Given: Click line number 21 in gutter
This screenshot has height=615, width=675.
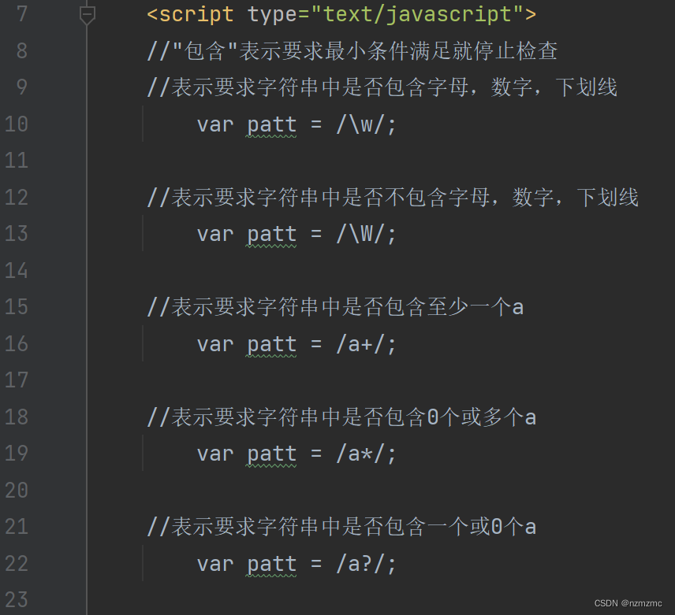Looking at the screenshot, I should pyautogui.click(x=17, y=527).
